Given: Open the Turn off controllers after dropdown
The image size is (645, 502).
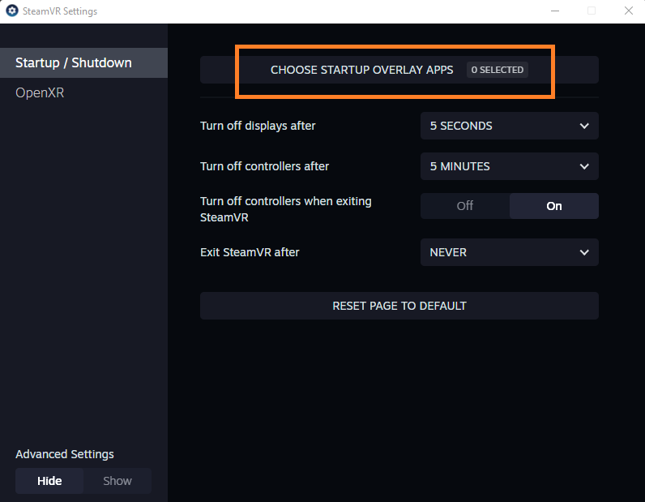Looking at the screenshot, I should pyautogui.click(x=509, y=166).
